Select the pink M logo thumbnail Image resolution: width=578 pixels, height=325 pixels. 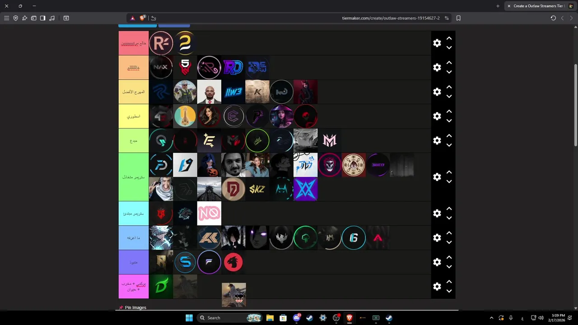[x=330, y=140]
